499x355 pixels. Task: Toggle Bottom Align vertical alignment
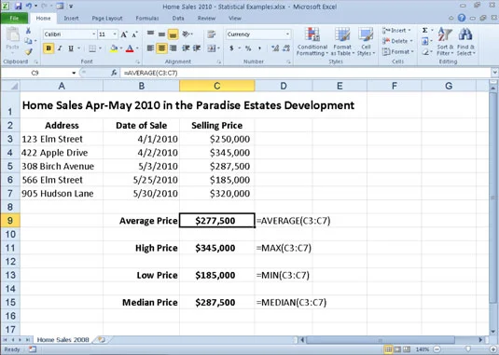tap(173, 34)
